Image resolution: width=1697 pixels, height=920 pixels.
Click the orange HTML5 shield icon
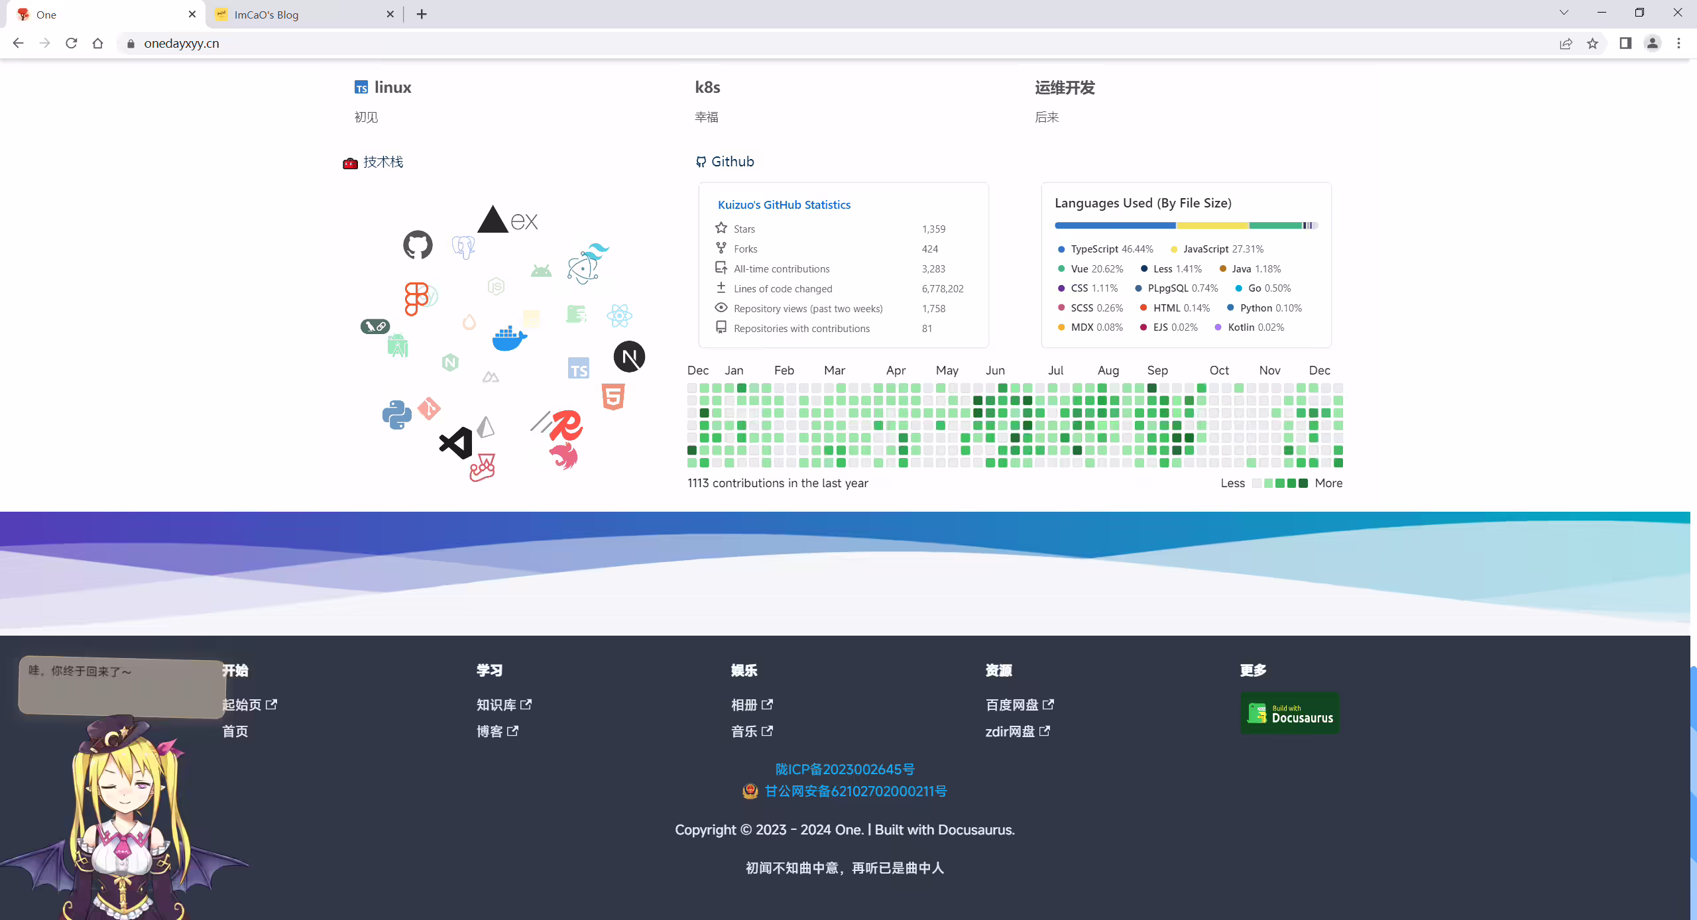pyautogui.click(x=613, y=397)
